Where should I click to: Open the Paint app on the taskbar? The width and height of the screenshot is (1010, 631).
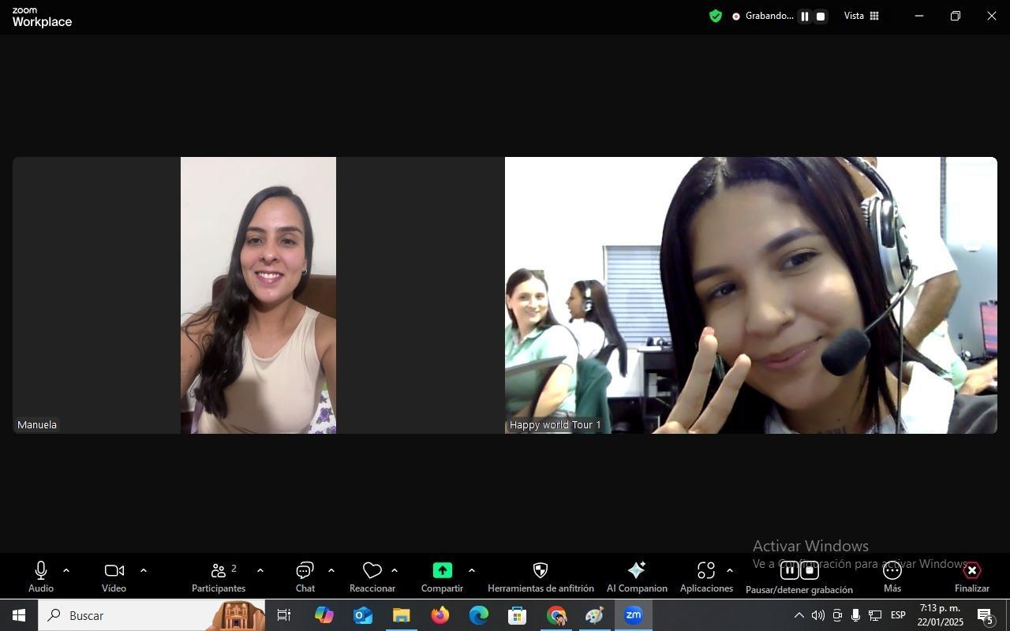click(594, 615)
